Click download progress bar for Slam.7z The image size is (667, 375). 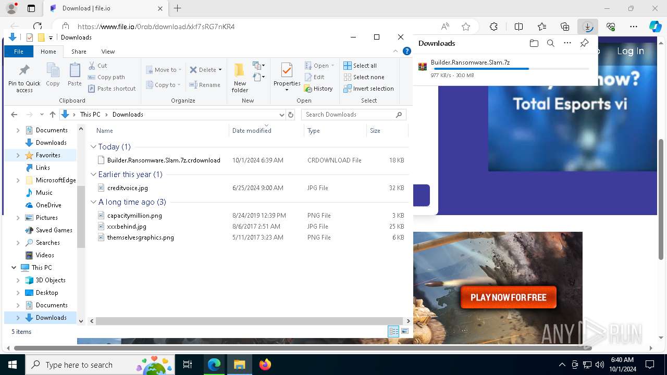510,69
